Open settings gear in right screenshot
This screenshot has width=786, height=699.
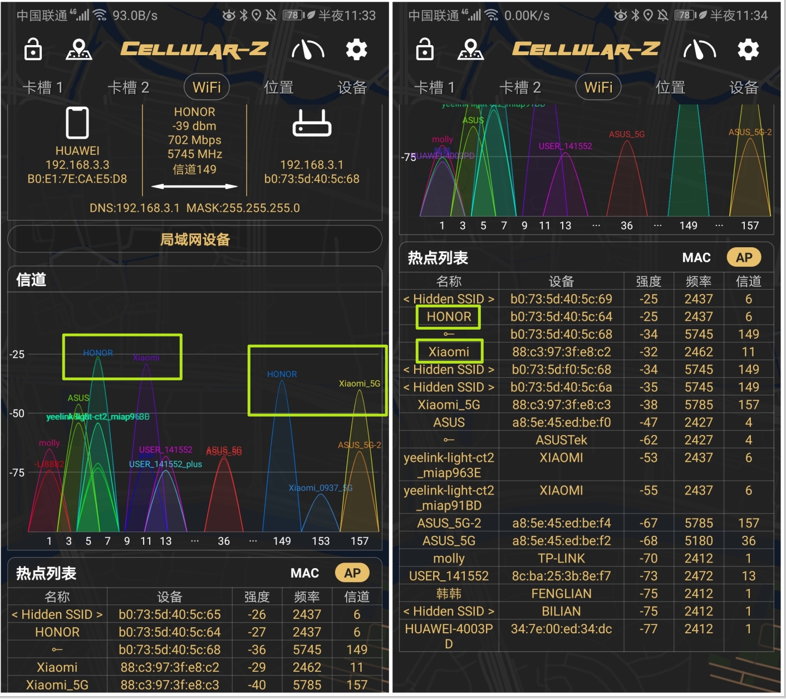(x=748, y=50)
